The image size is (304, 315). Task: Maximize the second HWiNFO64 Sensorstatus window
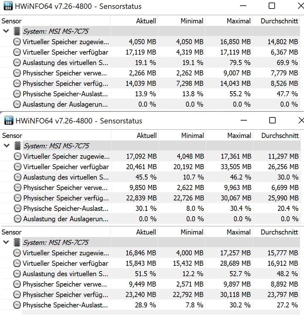point(272,120)
